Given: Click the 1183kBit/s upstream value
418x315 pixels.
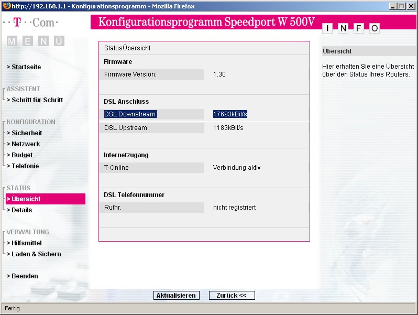Looking at the screenshot, I should tap(228, 128).
